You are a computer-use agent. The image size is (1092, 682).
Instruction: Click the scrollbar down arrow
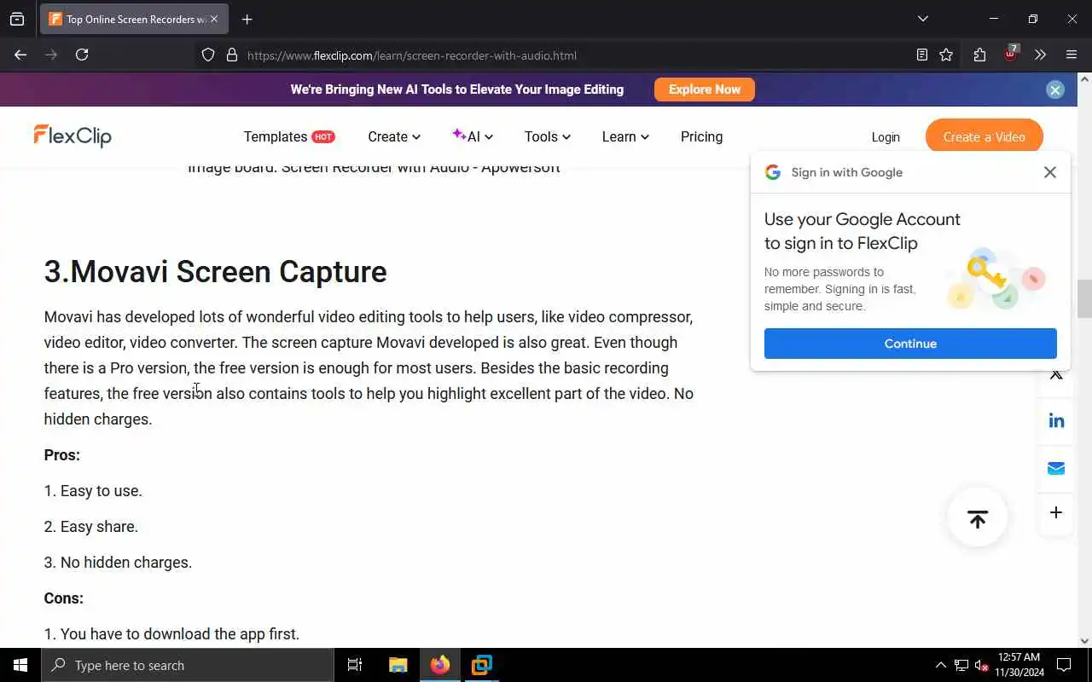coord(1084,641)
